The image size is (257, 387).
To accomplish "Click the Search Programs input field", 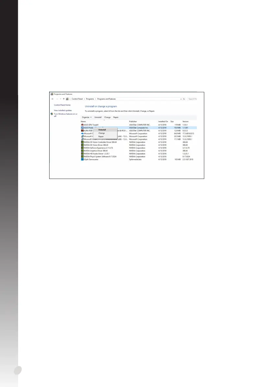I will pyautogui.click(x=192, y=99).
